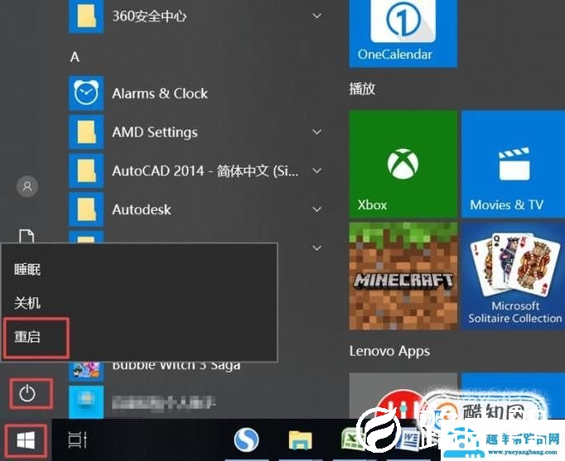Viewport: 565px width, 461px height.
Task: Select 重启 from the power menu
Action: pos(27,337)
